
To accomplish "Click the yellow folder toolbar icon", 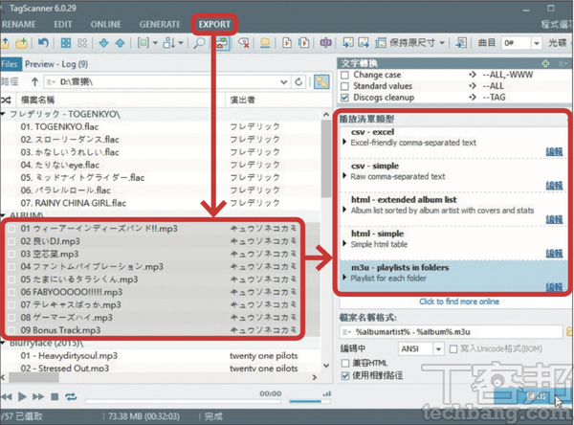I will point(265,43).
